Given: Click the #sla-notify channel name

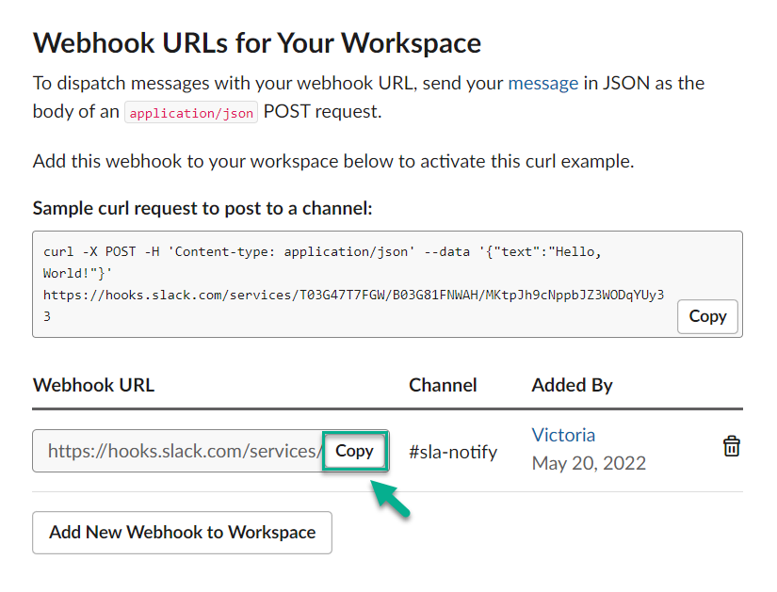Looking at the screenshot, I should [x=453, y=452].
